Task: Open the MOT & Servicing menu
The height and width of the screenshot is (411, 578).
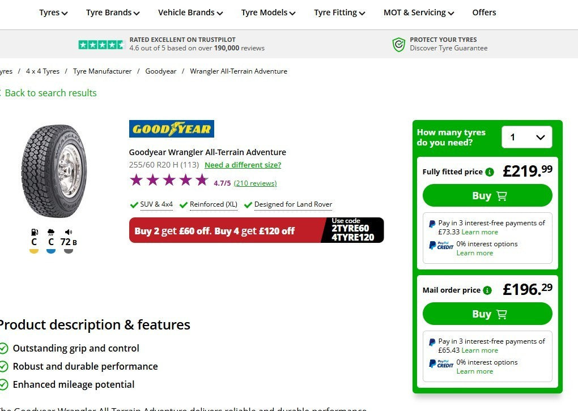Action: tap(418, 12)
